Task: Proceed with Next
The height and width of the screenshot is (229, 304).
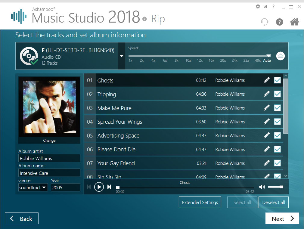Action: tap(282, 218)
